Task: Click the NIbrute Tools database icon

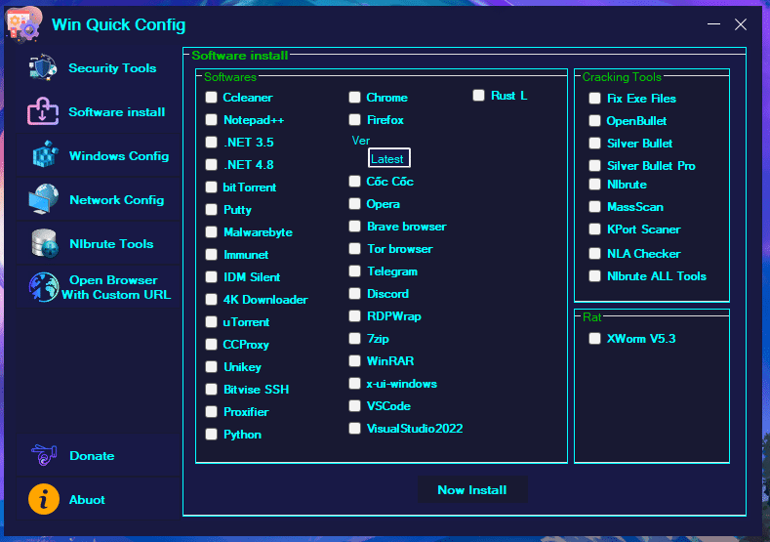Action: (45, 243)
